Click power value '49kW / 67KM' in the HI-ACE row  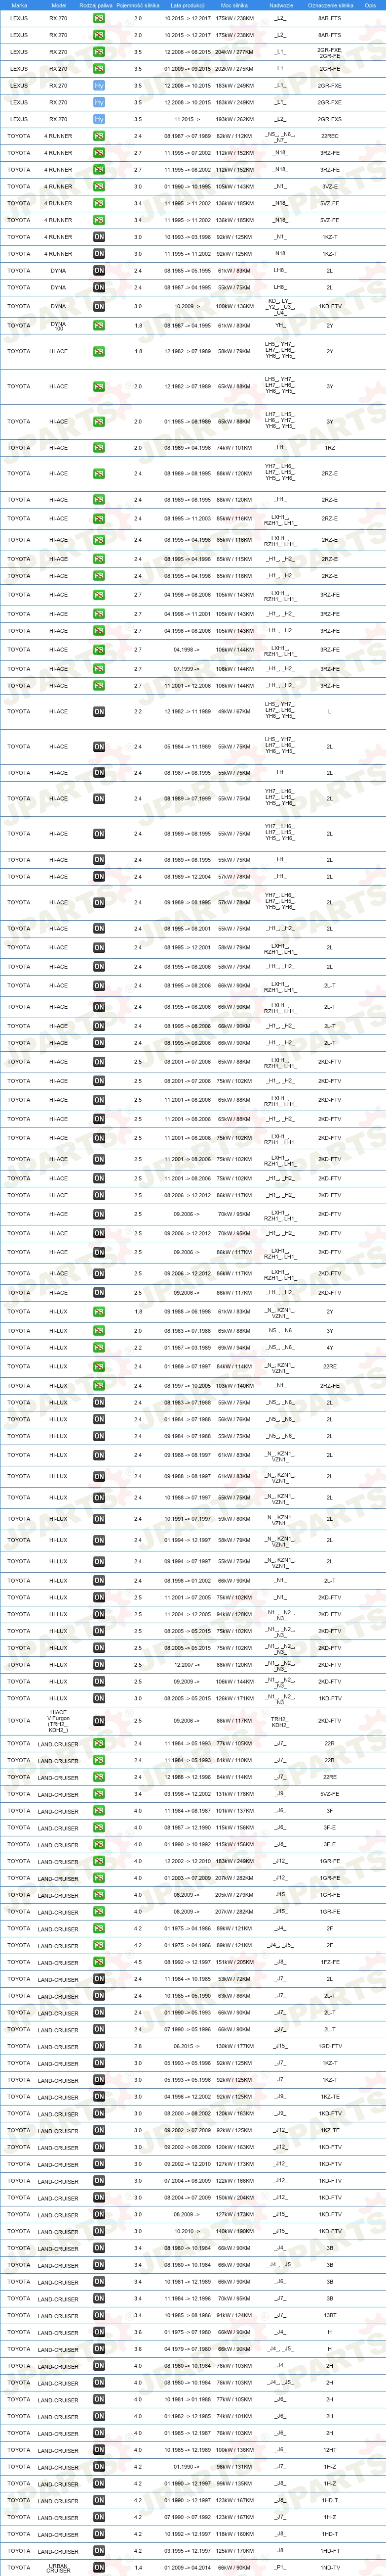click(x=234, y=712)
